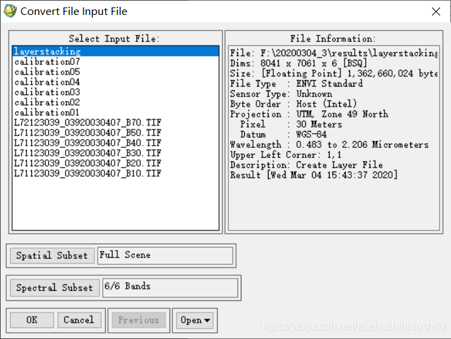451x339 pixels.
Task: Click the Projection UTM Zone 49 North line
Action: coord(309,114)
